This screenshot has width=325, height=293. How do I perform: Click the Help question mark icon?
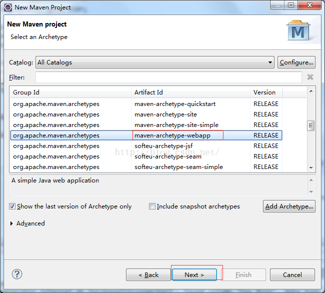(17, 274)
